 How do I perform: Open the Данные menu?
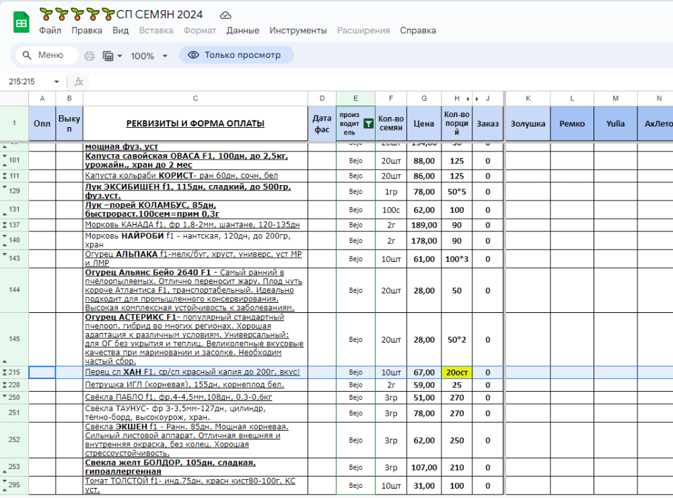[x=243, y=30]
